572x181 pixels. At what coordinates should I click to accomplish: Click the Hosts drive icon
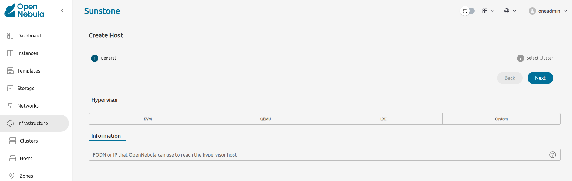13,158
